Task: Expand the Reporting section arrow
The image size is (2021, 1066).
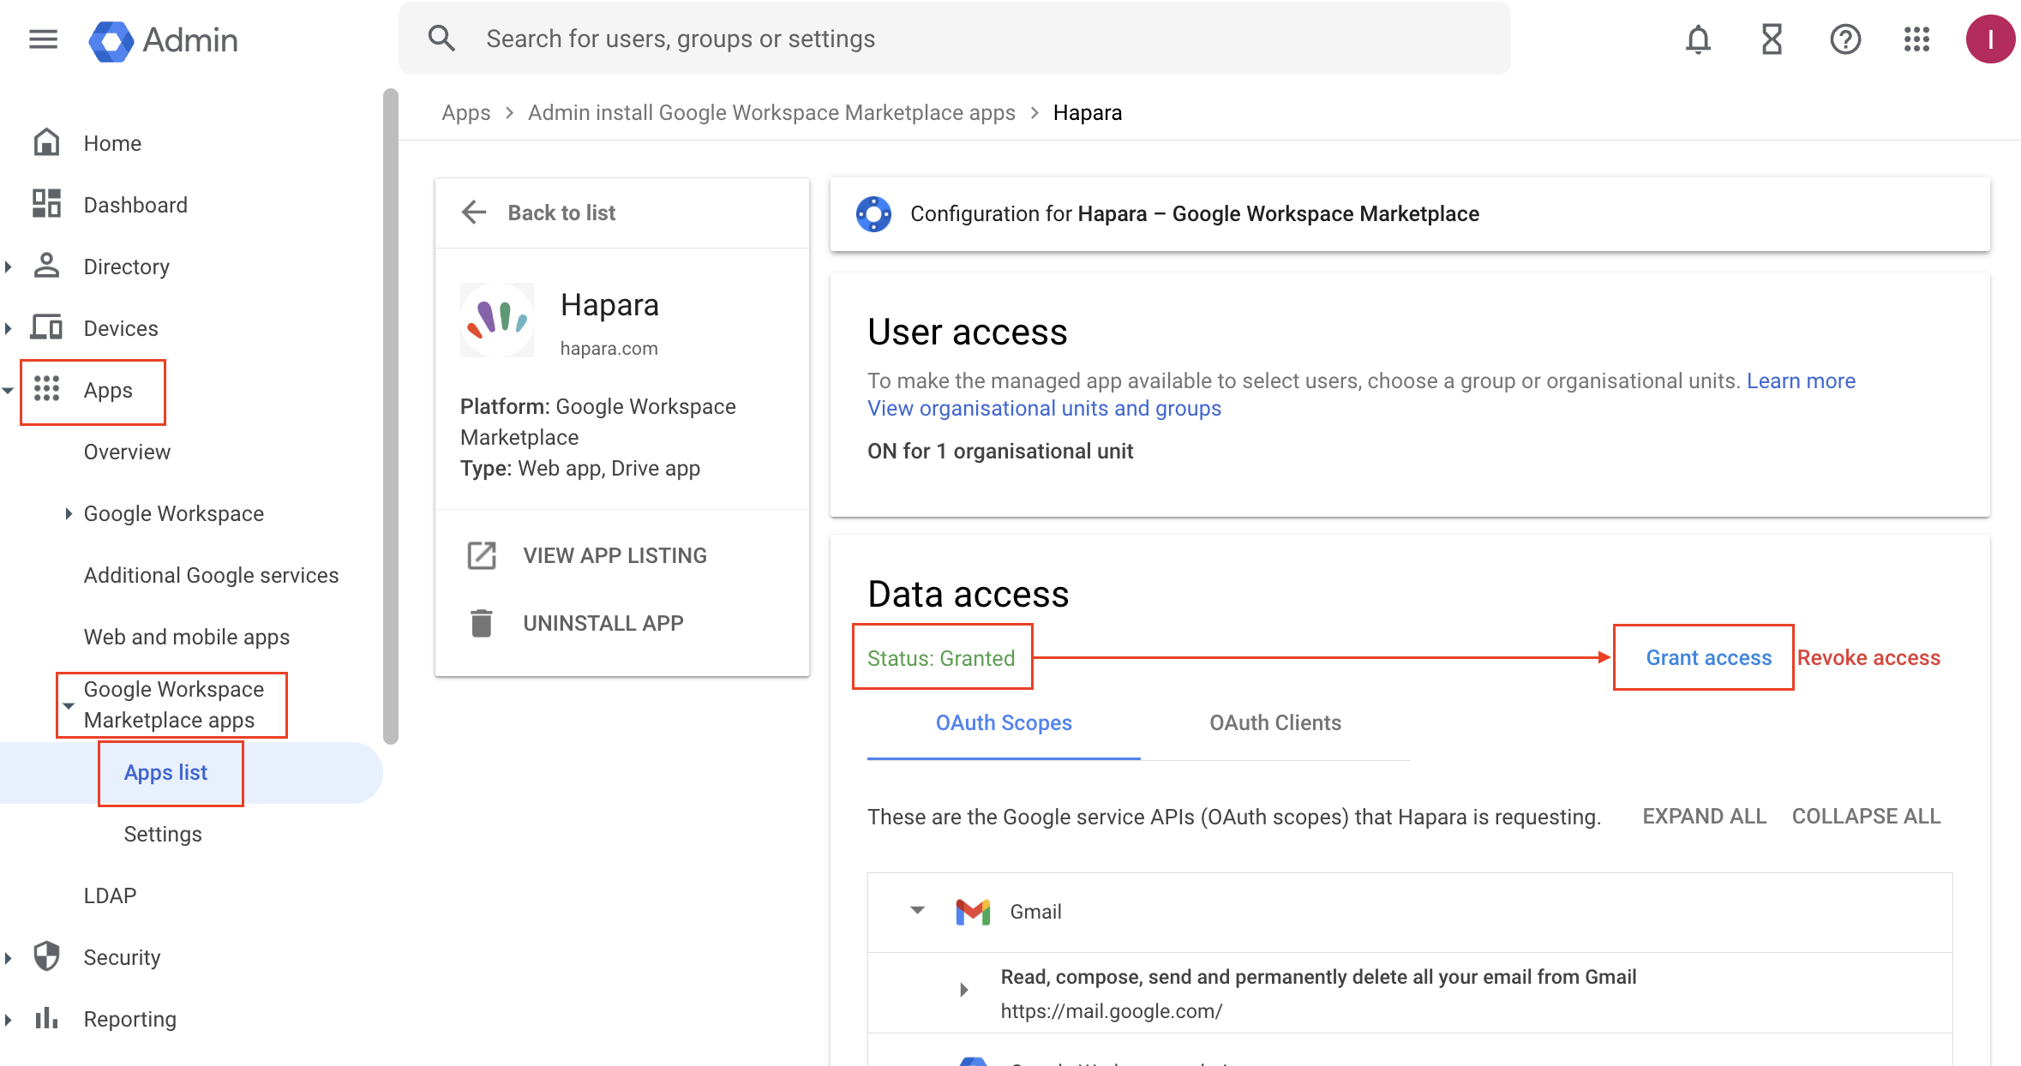Action: pyautogui.click(x=9, y=1019)
